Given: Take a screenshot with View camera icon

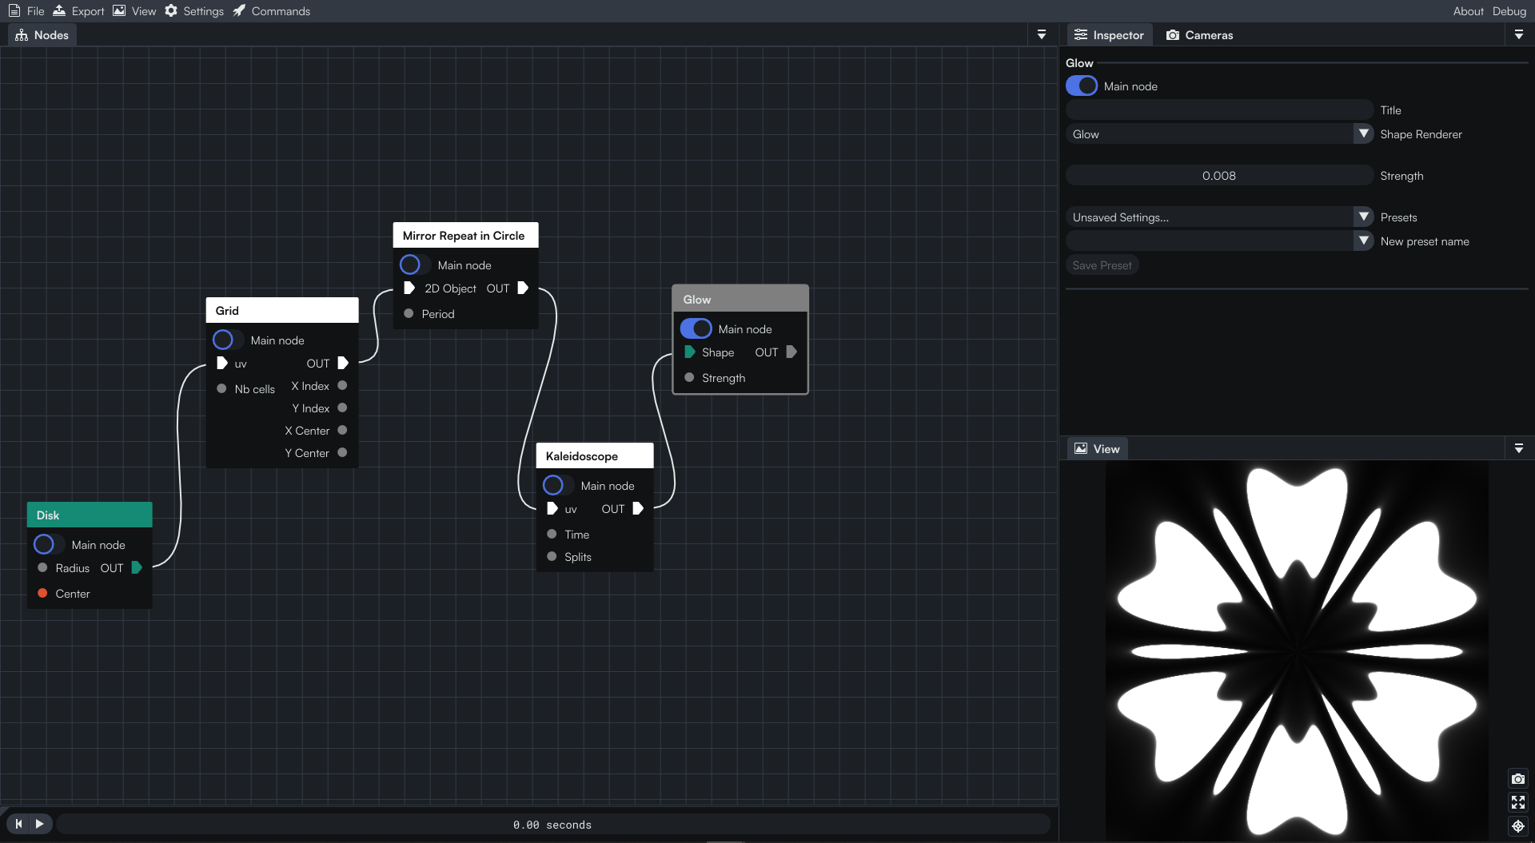Looking at the screenshot, I should pos(1518,779).
